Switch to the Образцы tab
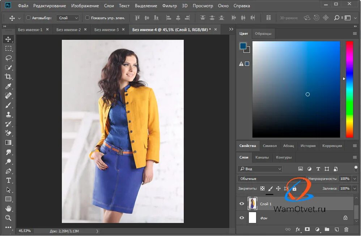Screen dimensions: 361x236 263,33
